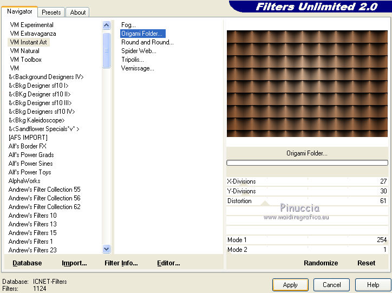Image resolution: width=392 pixels, height=293 pixels.
Task: Select Andrew's Filters 13
Action: (x=32, y=224)
